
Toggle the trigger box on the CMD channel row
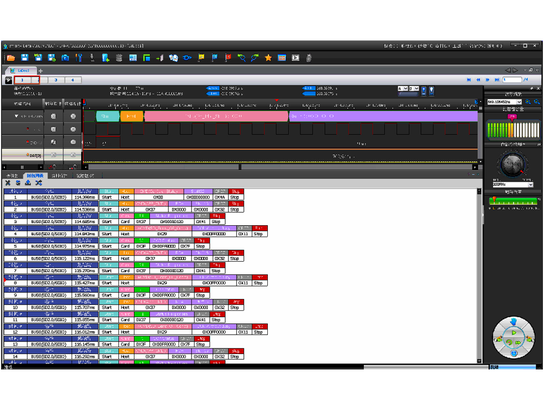(53, 142)
